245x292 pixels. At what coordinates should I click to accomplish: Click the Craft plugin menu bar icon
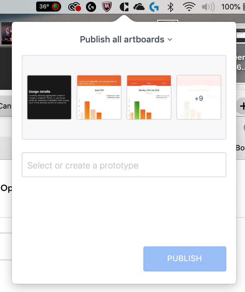124,7
